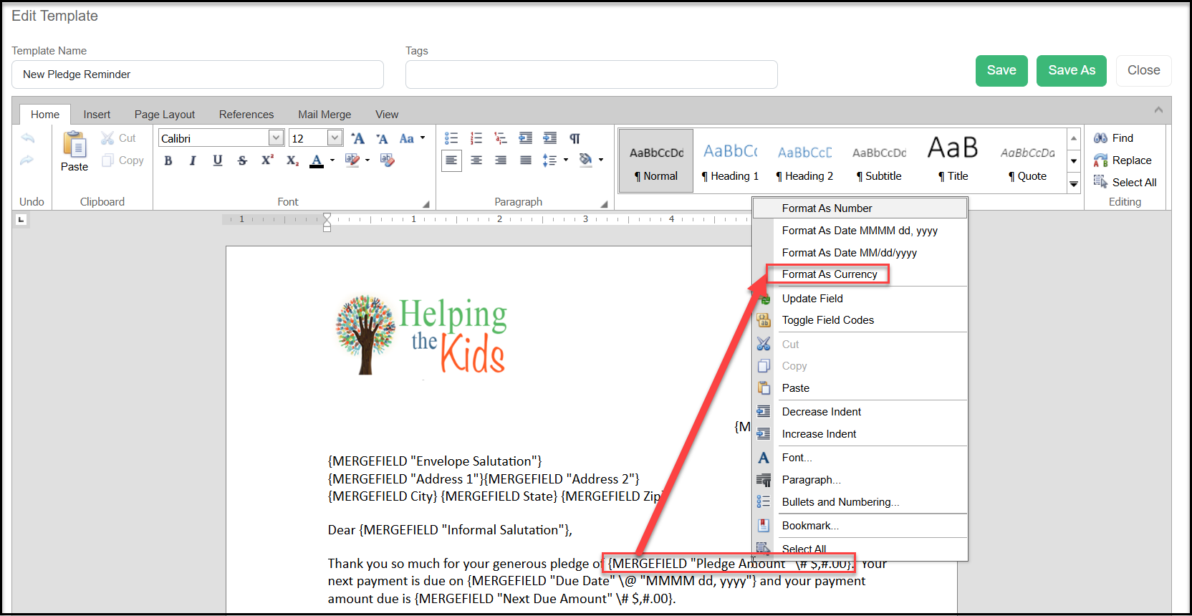
Task: Insert a numbered list
Action: (476, 138)
